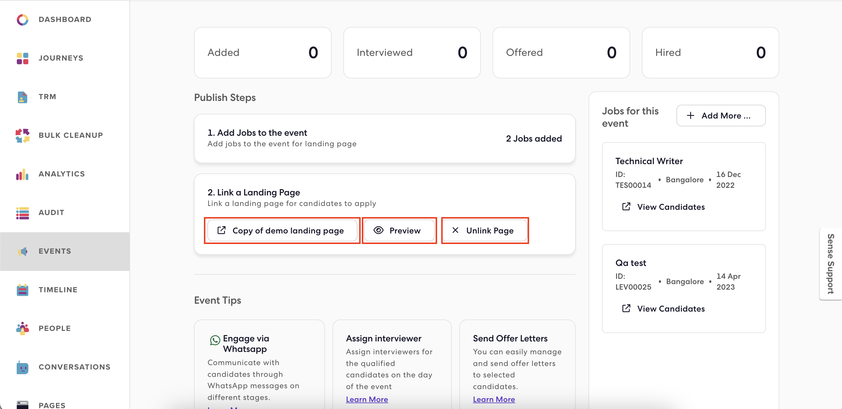Open Learn More under Assign interviewer

coord(367,399)
